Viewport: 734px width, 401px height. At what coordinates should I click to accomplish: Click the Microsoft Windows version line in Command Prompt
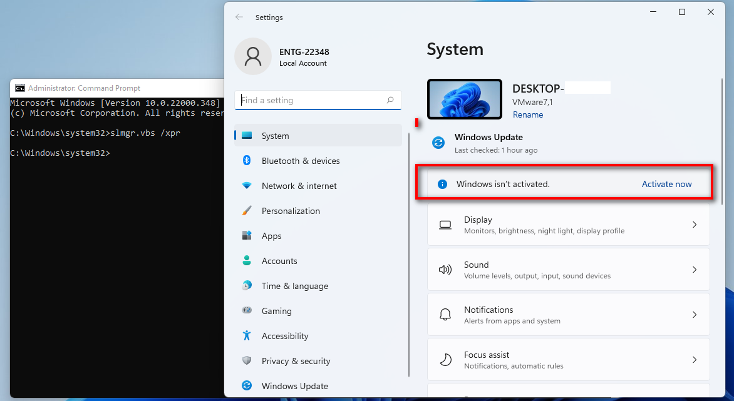tap(115, 103)
